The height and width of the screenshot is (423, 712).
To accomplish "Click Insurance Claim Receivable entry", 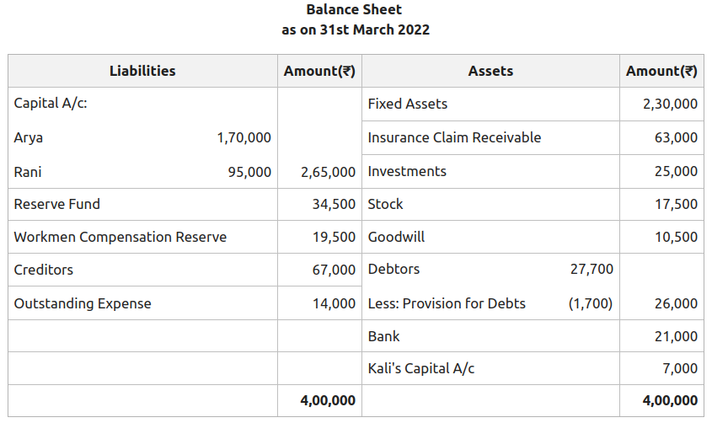I will (454, 137).
